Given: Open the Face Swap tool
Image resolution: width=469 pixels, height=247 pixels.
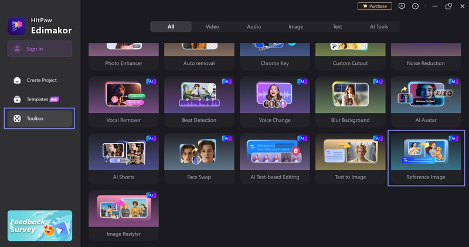Looking at the screenshot, I should point(199,156).
